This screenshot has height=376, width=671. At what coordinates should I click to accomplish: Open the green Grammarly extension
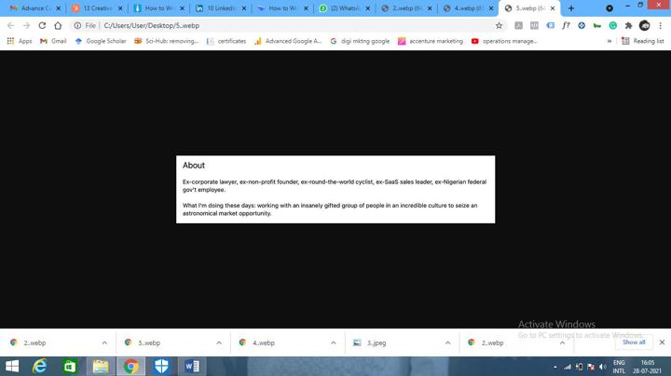613,26
